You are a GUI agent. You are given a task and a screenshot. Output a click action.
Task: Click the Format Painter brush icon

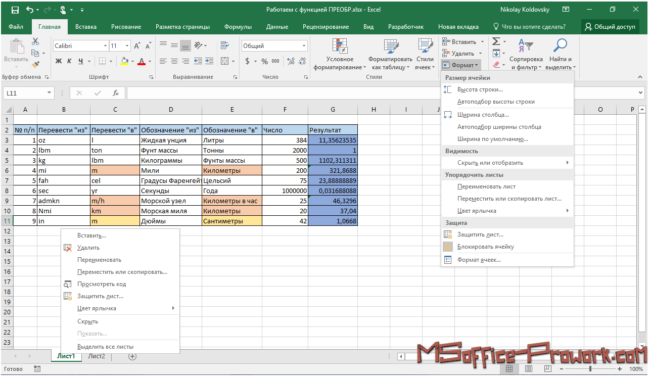click(x=35, y=65)
